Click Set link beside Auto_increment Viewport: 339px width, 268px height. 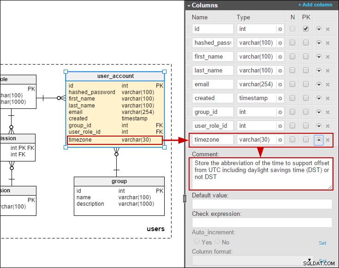(322, 243)
